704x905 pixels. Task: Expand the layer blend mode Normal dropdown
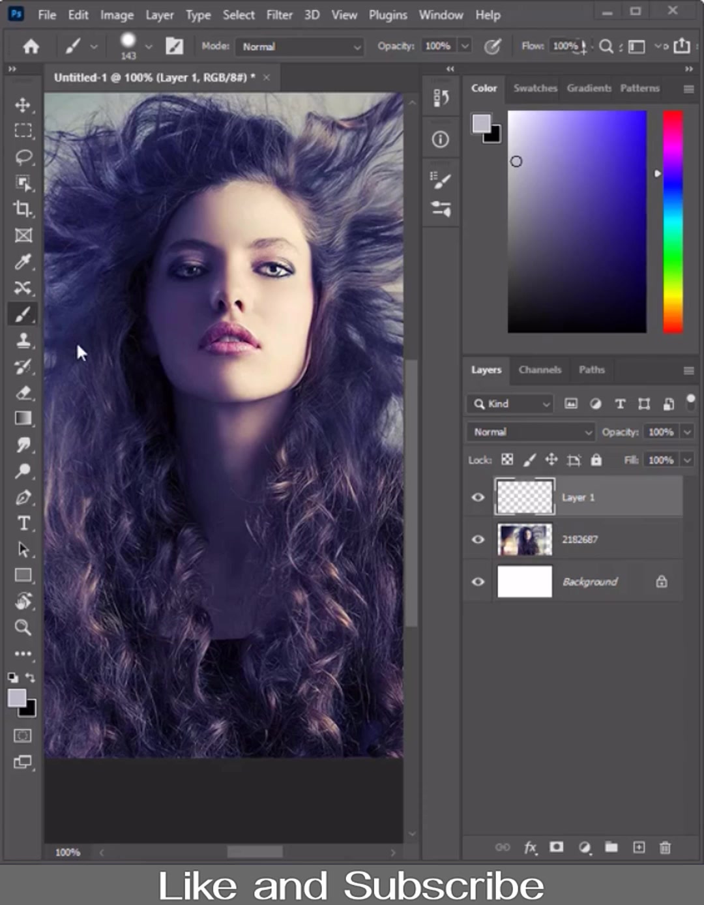tap(530, 432)
